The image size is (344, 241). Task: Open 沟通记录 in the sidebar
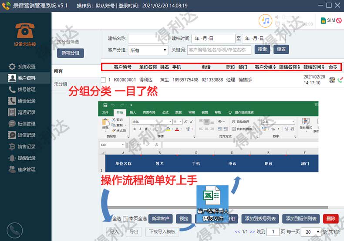tap(22, 112)
